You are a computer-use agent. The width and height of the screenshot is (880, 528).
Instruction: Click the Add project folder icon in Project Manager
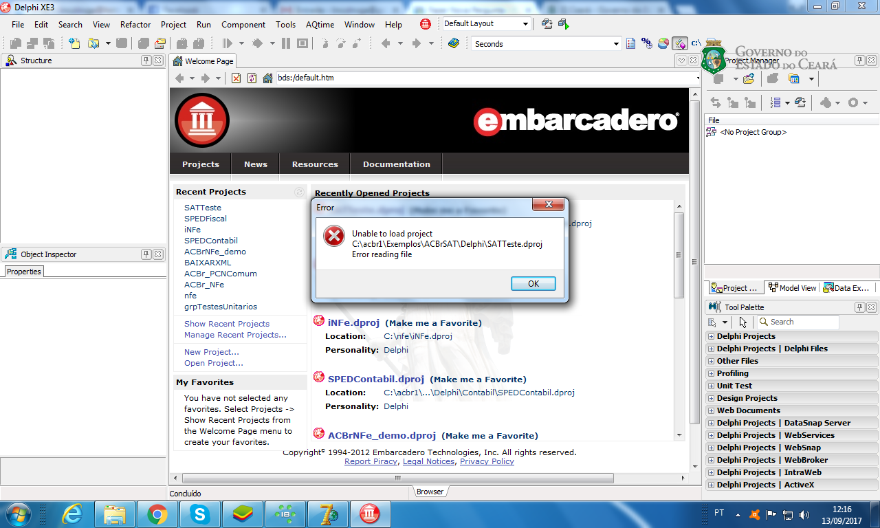(749, 79)
